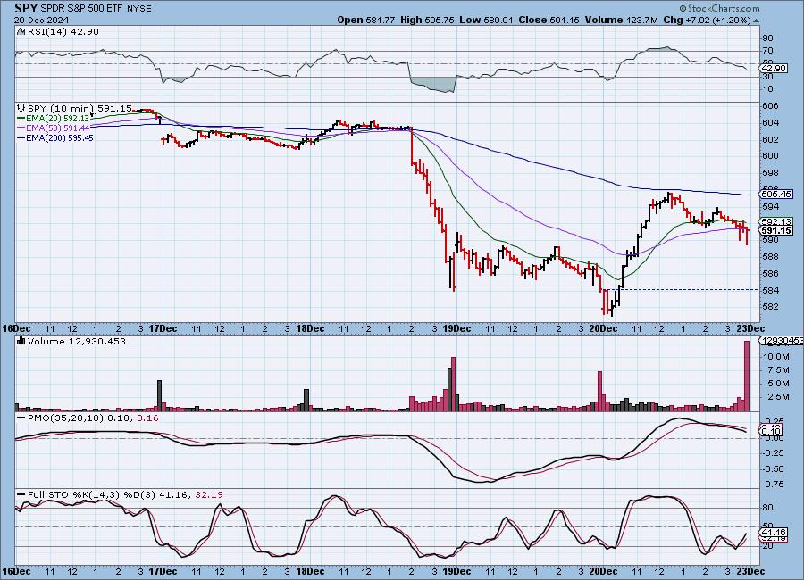The height and width of the screenshot is (580, 804).
Task: Click the 592.13 price axis tag
Action: [x=776, y=222]
